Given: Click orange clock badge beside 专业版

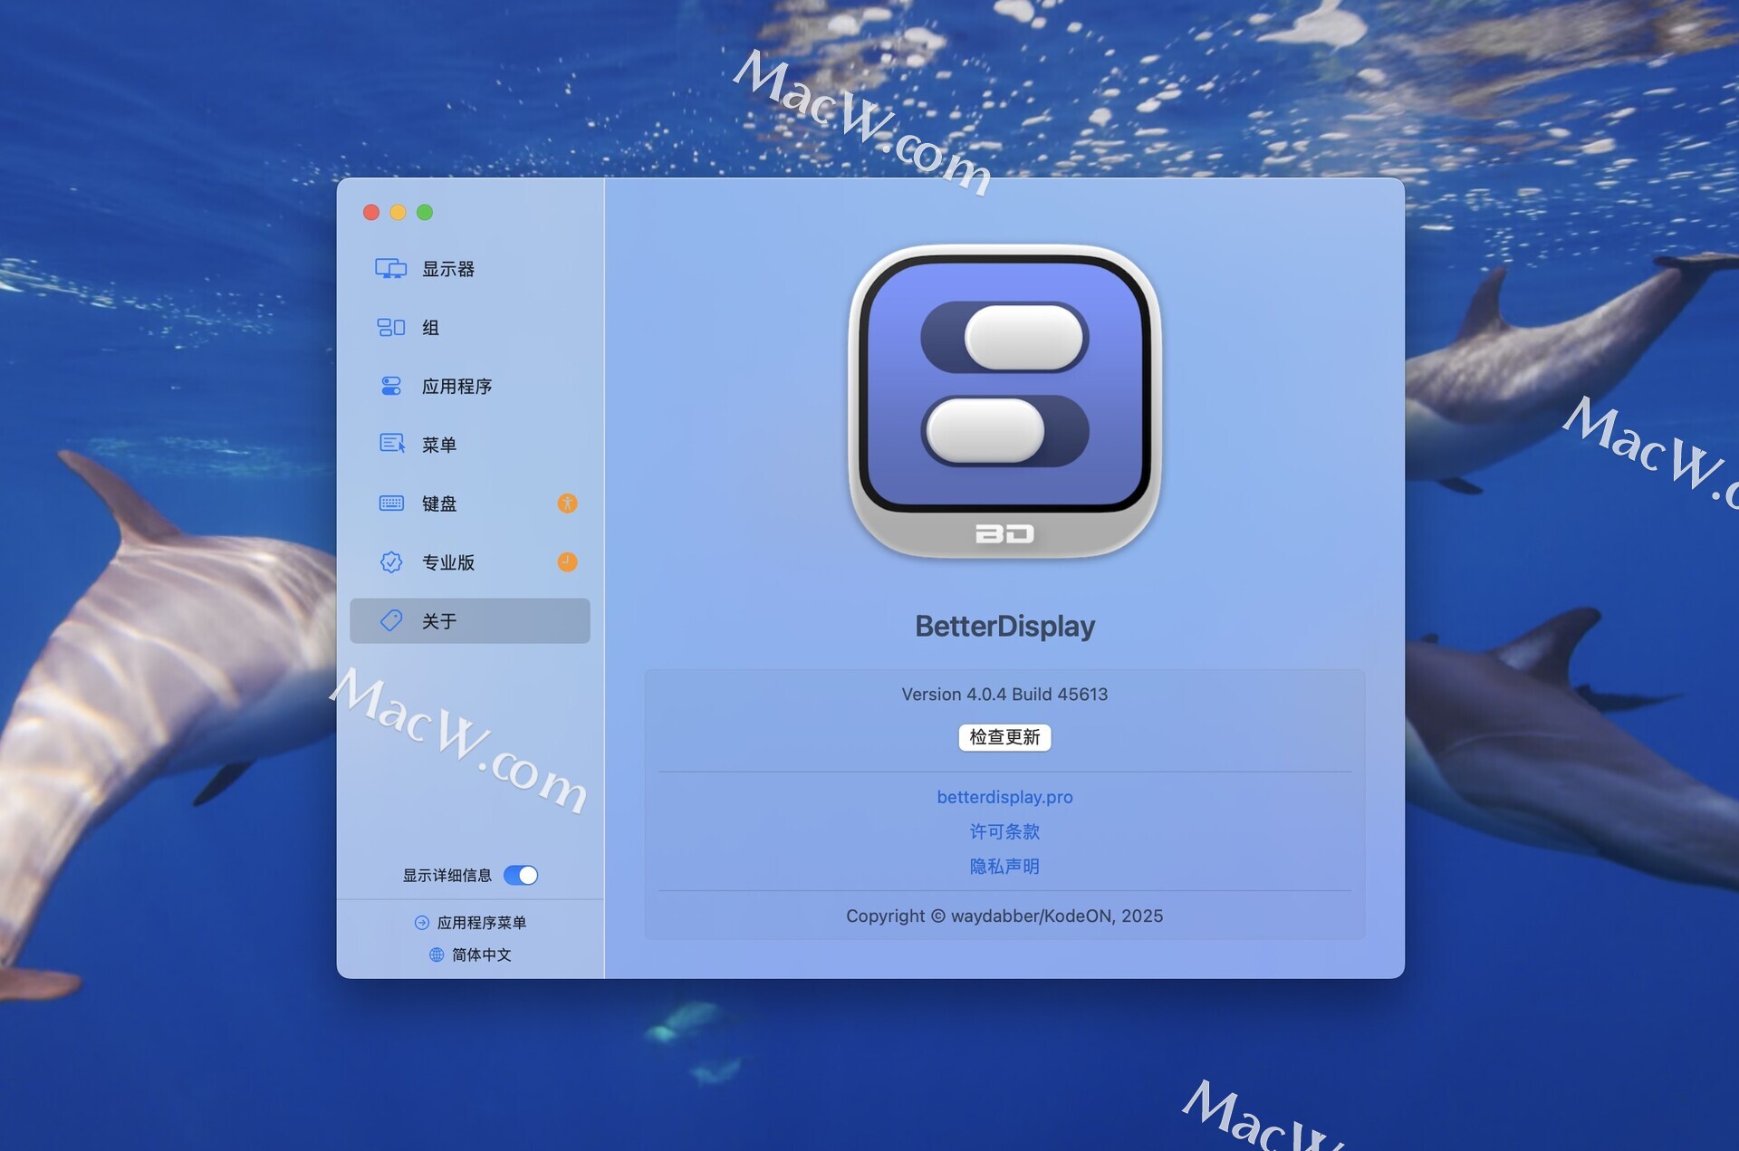Looking at the screenshot, I should 567,562.
